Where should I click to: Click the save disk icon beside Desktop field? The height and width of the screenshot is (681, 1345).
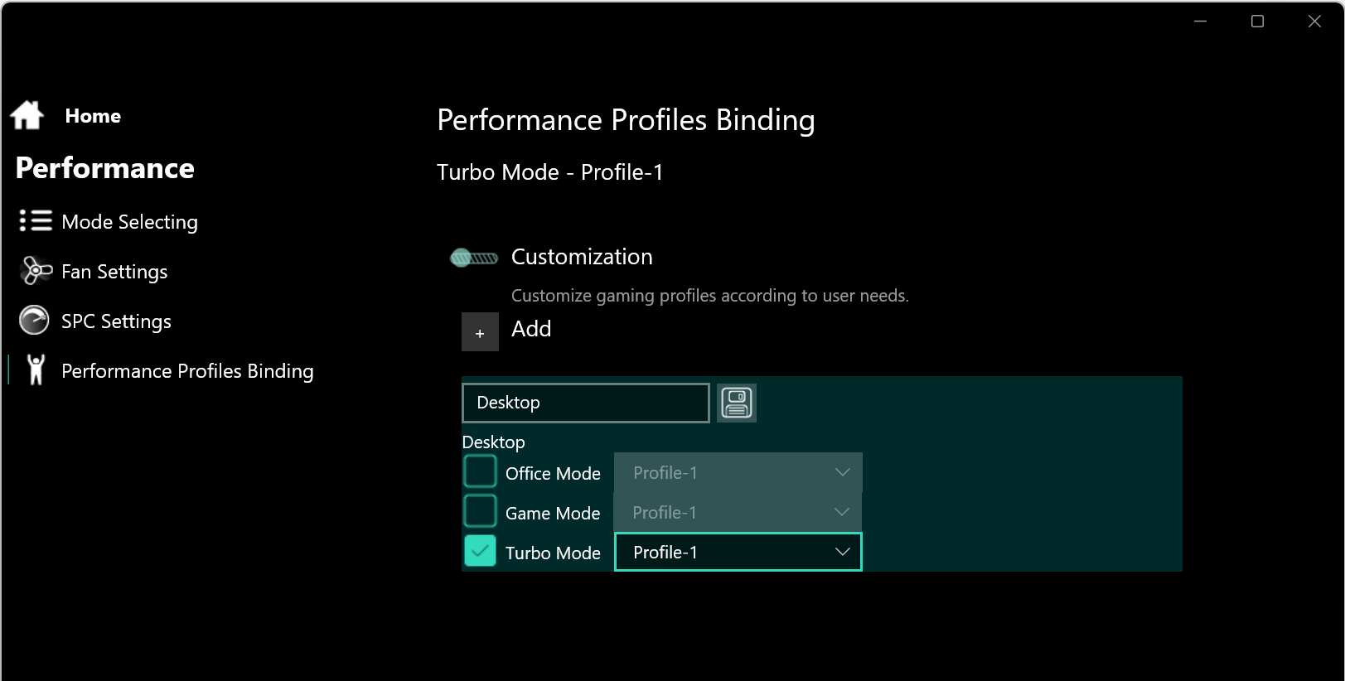736,403
